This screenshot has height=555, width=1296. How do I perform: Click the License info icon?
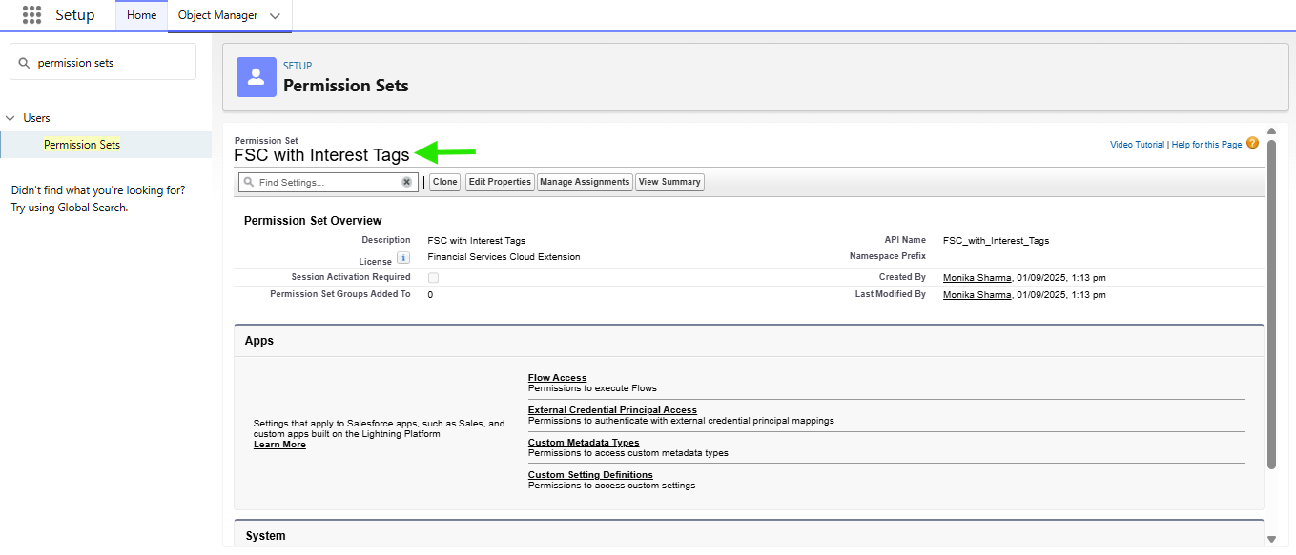(x=403, y=258)
